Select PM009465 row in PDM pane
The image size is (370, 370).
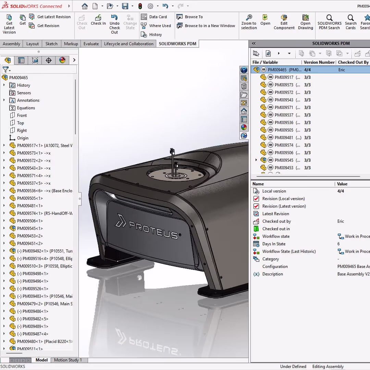coord(310,70)
